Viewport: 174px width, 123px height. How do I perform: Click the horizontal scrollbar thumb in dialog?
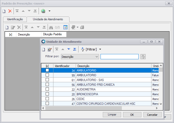83,108
